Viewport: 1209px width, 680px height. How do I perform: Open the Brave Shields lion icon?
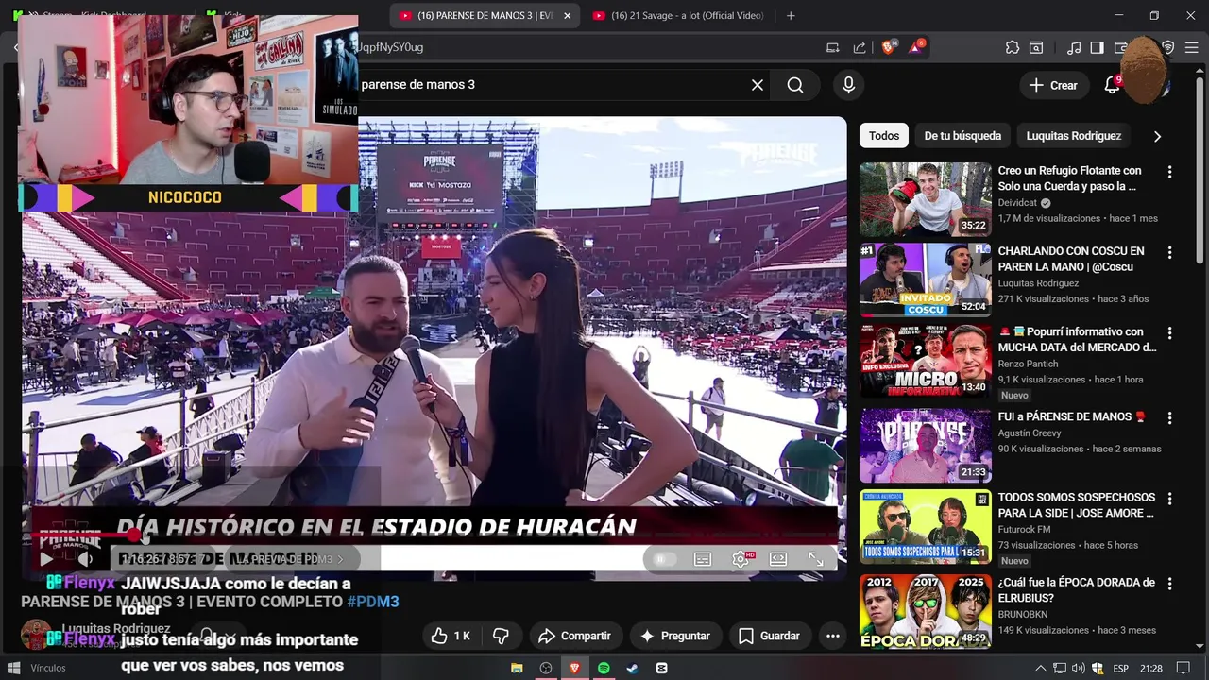889,47
